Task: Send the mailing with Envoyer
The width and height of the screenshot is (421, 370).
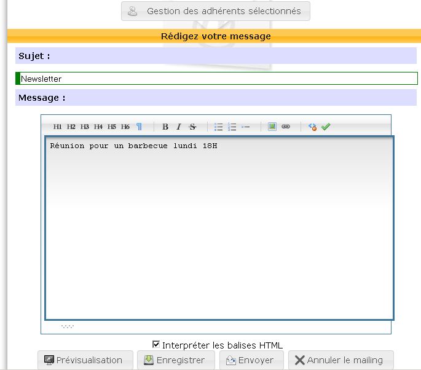Action: 251,360
